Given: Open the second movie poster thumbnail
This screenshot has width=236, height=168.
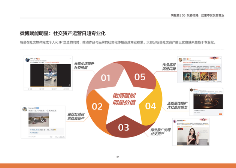Looking at the screenshot, I should point(196,76).
